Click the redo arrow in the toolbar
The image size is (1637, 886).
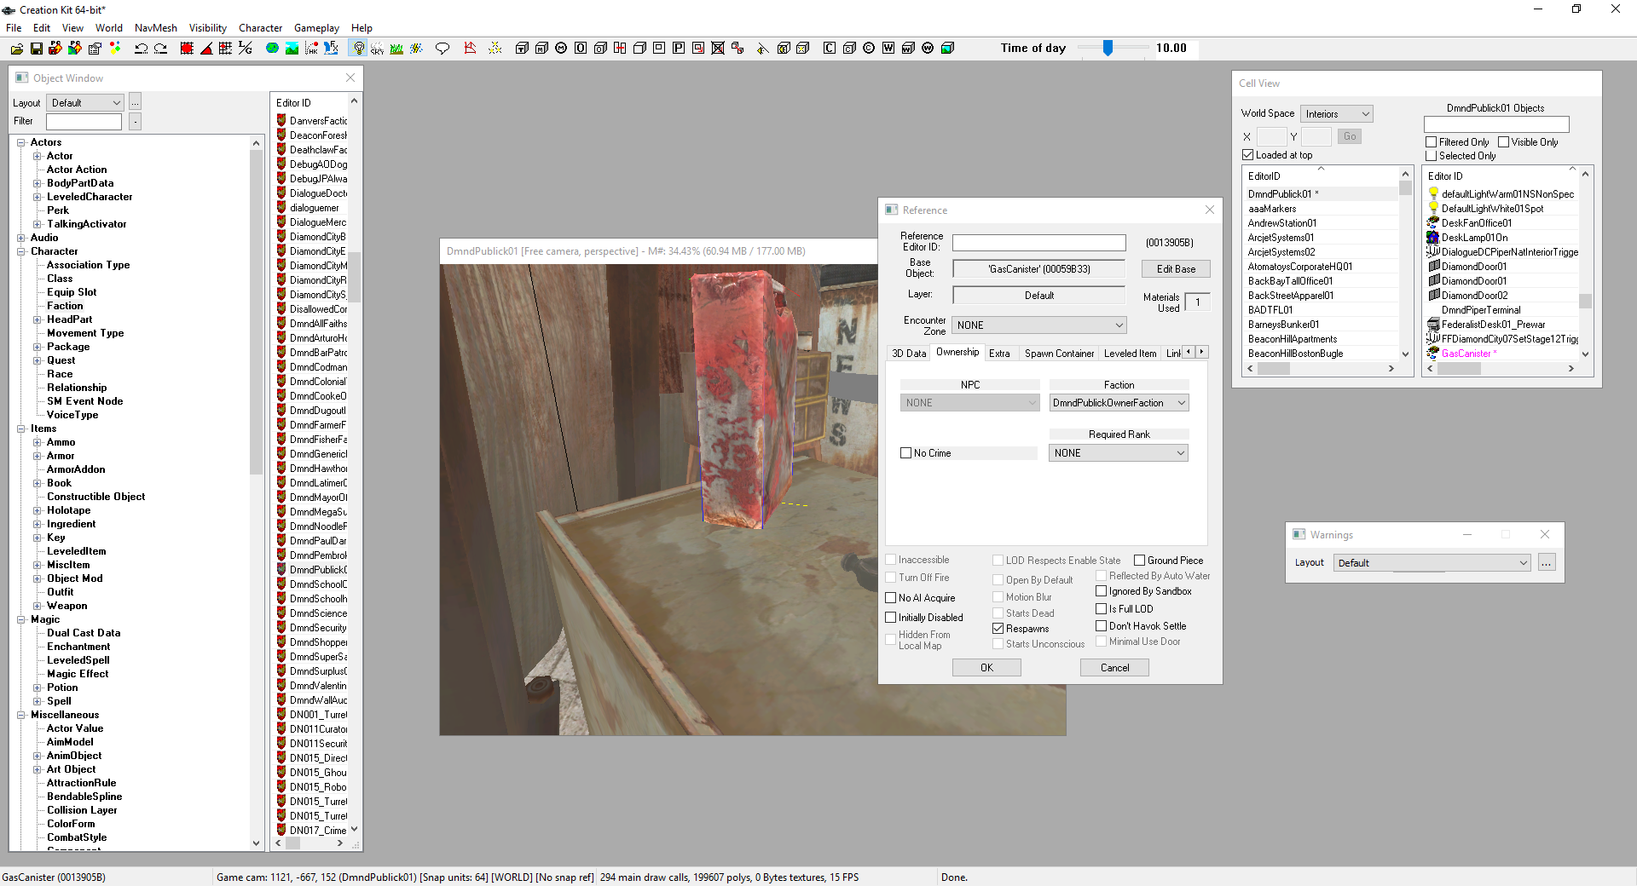[160, 49]
